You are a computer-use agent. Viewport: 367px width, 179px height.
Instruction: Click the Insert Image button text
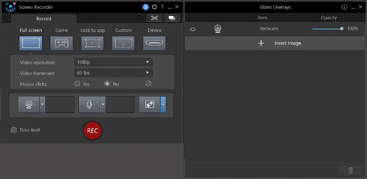(288, 43)
